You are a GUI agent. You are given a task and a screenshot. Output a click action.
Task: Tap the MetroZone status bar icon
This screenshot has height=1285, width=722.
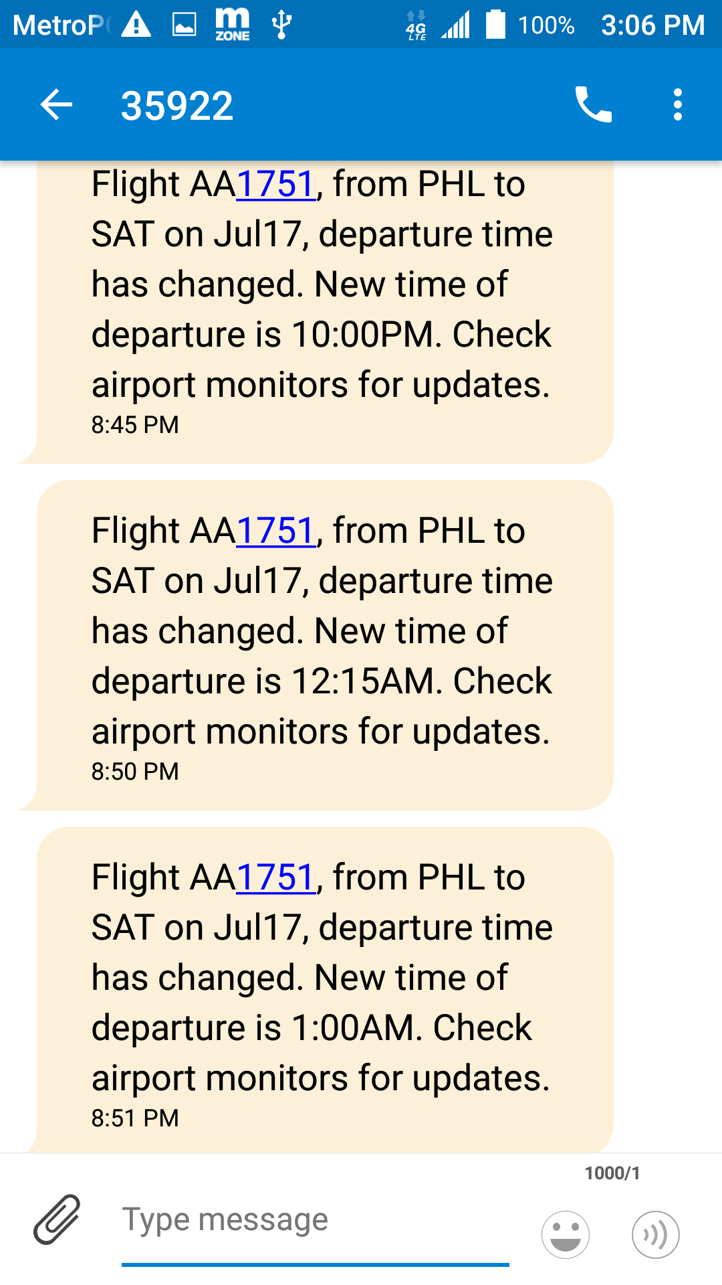click(232, 25)
